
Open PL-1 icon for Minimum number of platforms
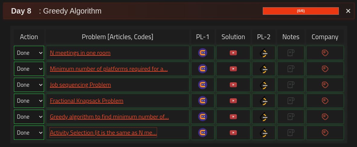click(x=203, y=69)
